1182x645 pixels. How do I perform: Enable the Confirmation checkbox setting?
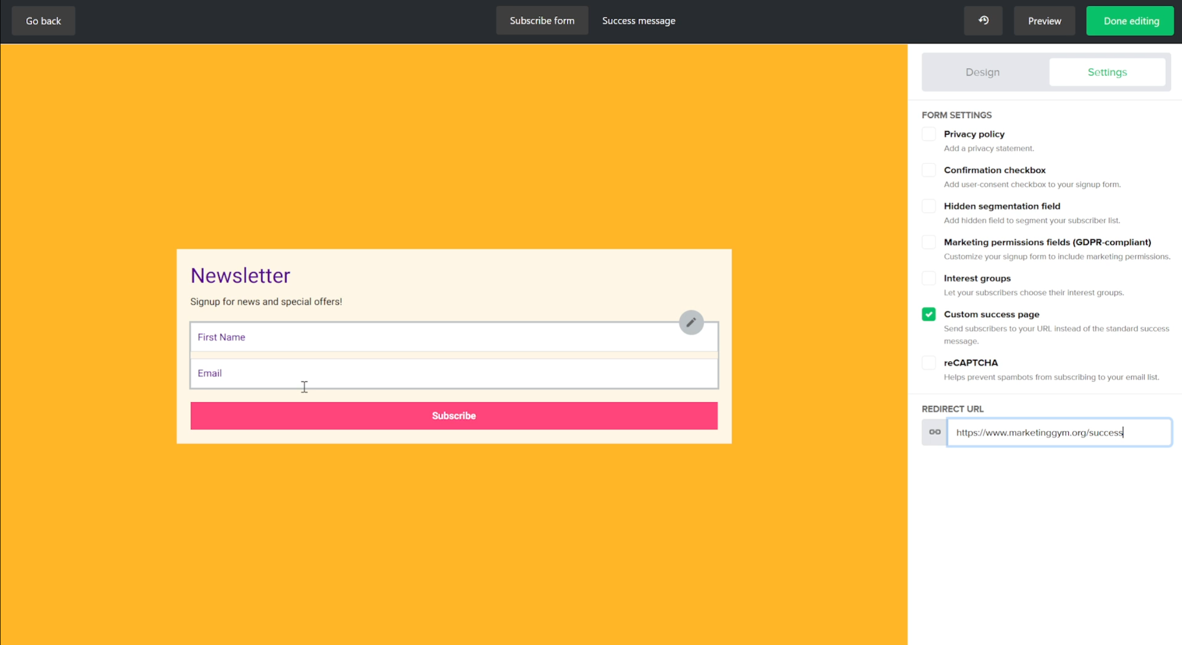(x=929, y=170)
